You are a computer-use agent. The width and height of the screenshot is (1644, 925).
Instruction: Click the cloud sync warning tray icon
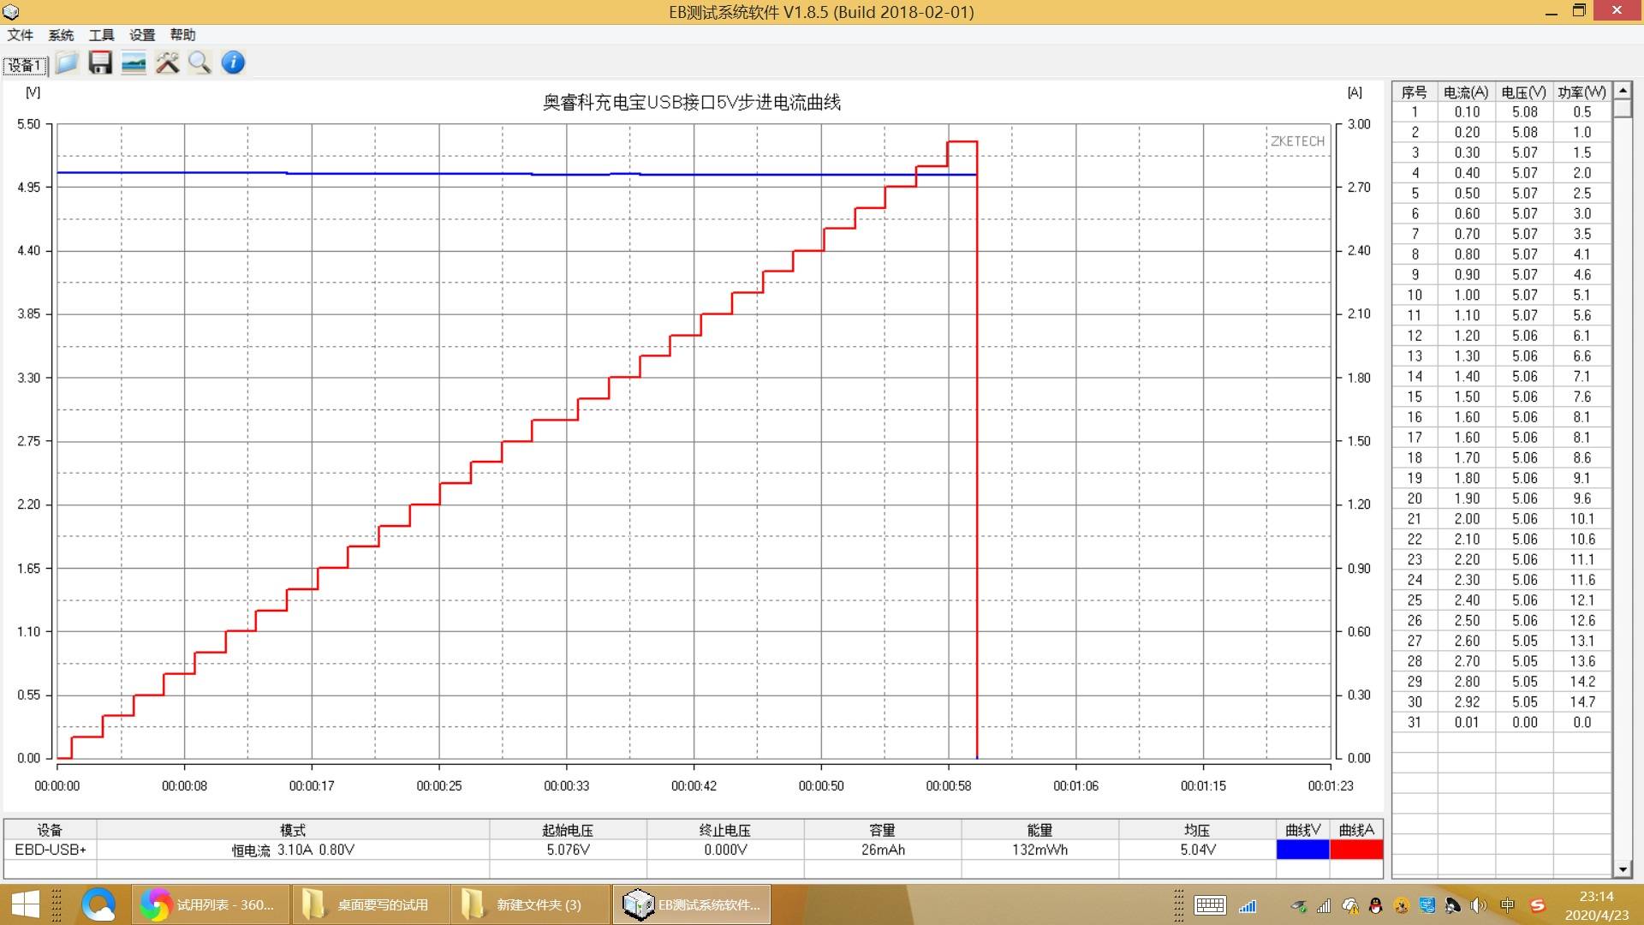pyautogui.click(x=1349, y=905)
